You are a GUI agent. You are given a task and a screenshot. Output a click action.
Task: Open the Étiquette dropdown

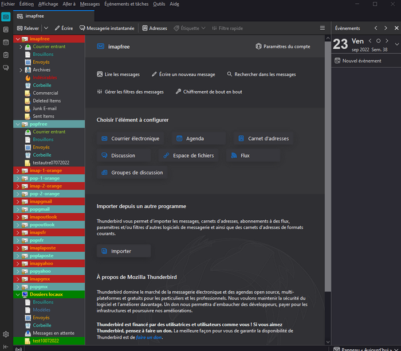(190, 28)
